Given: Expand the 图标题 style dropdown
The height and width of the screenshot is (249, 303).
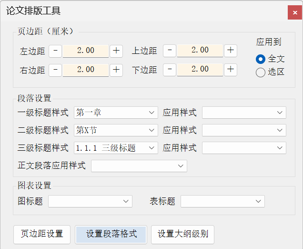Looking at the screenshot, I should 90,201.
